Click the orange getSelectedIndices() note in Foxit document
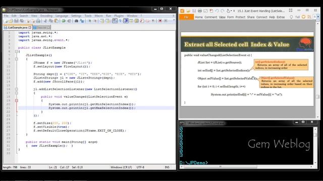The image size is (323, 181). [281, 65]
